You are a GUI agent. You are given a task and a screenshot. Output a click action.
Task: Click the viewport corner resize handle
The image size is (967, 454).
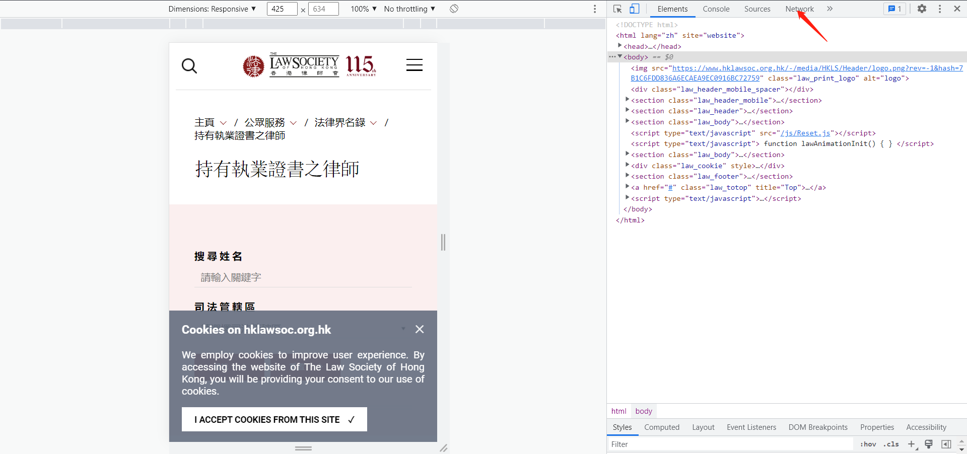click(x=443, y=448)
